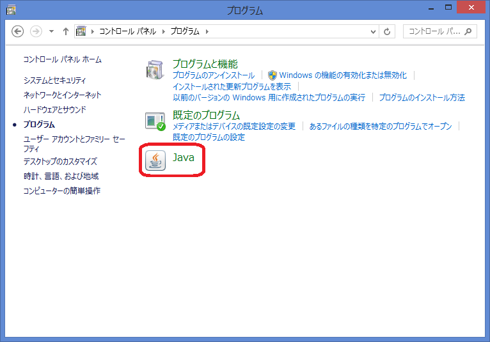Click the control panel search field
The height and width of the screenshot is (342, 490).
[439, 31]
